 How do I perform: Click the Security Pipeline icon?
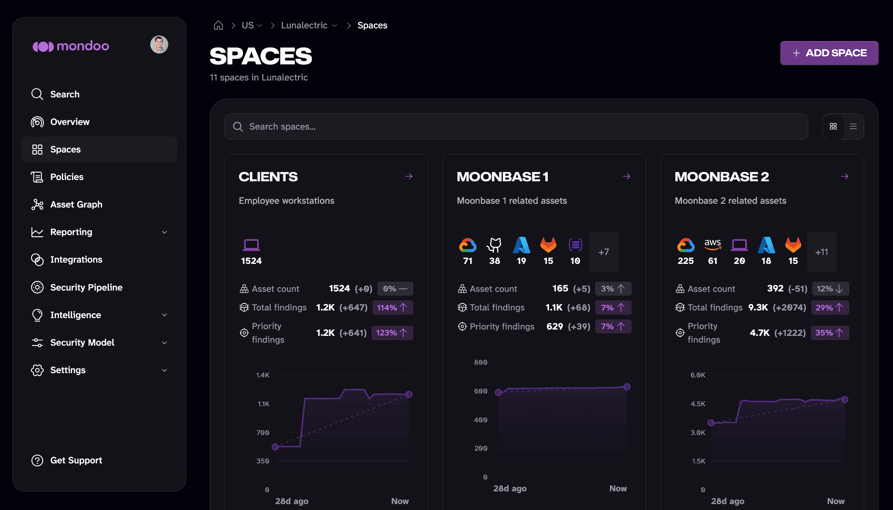pyautogui.click(x=37, y=287)
